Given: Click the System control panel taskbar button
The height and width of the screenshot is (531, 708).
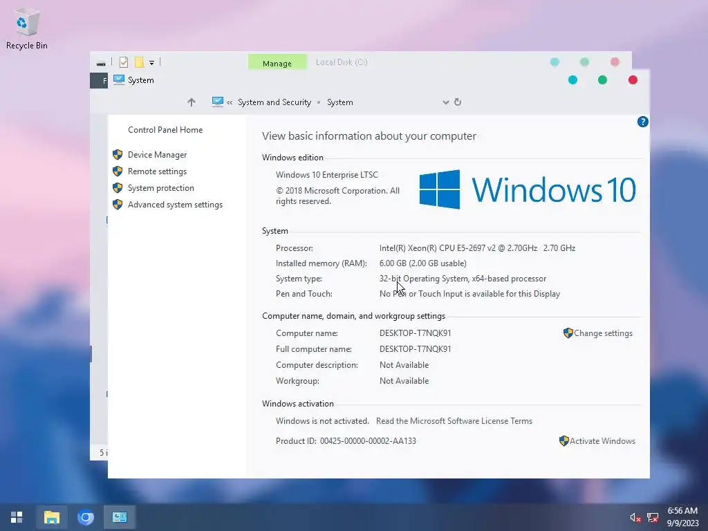Looking at the screenshot, I should 120,517.
